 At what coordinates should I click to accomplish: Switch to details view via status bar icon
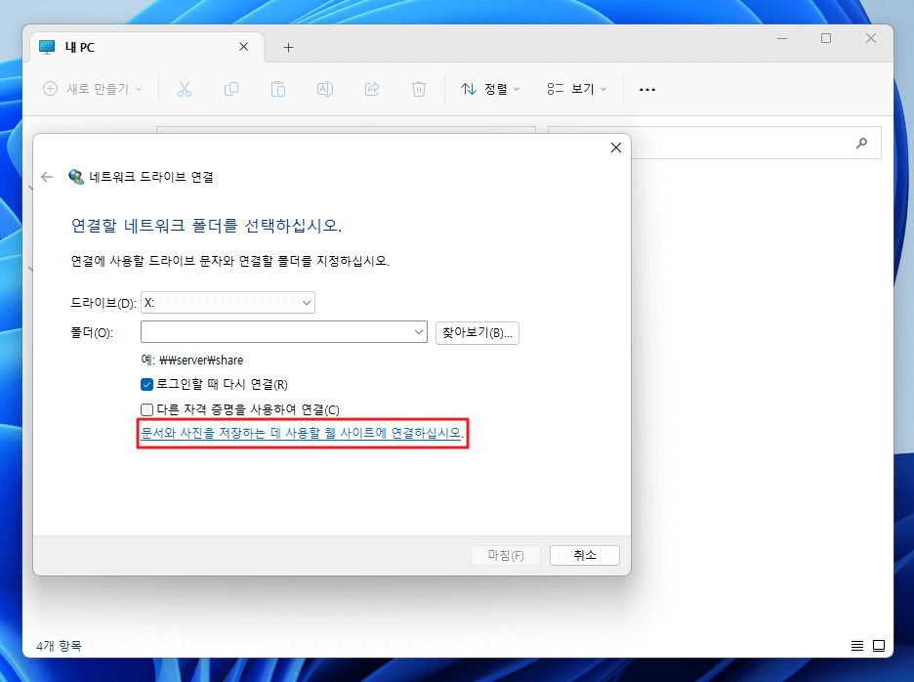pyautogui.click(x=856, y=646)
